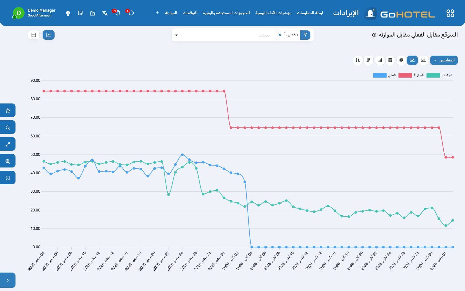Add a new tab with the plus button
Image resolution: width=465 pixels, height=291 pixels.
pos(158,13)
